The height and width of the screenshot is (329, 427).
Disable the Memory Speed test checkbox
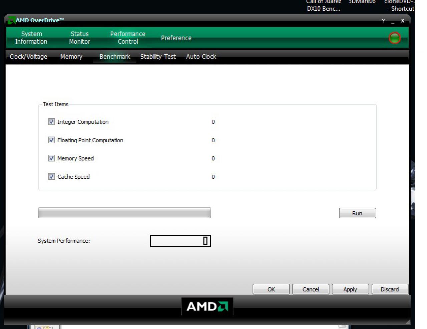(x=51, y=158)
